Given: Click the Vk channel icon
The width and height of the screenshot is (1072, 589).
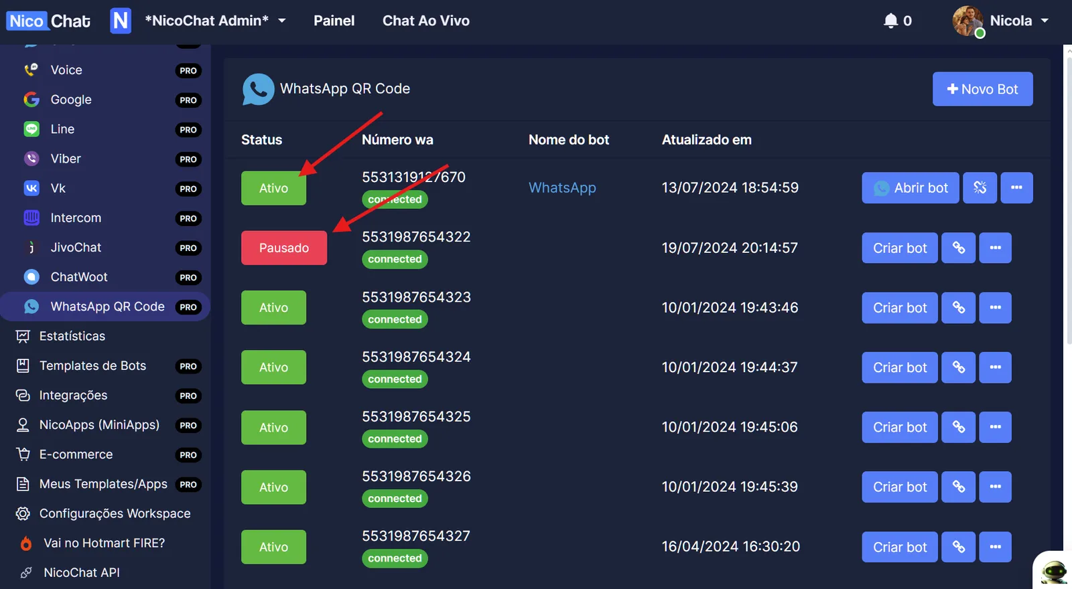Looking at the screenshot, I should (31, 188).
